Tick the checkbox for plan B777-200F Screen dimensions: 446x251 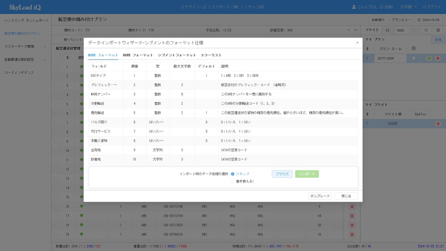tap(414, 58)
